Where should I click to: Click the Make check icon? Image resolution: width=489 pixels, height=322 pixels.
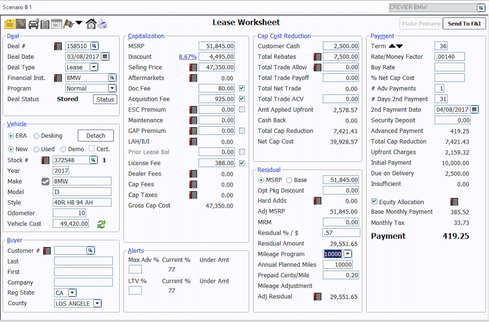45,182
